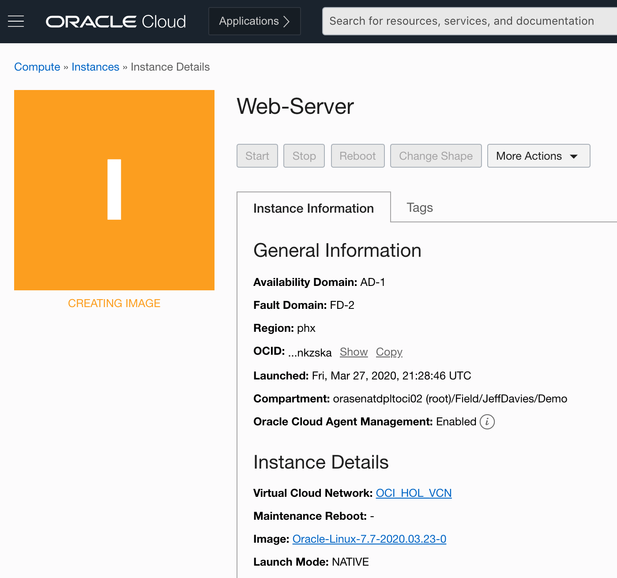Show the full OCID
Image resolution: width=617 pixels, height=578 pixels.
[354, 352]
